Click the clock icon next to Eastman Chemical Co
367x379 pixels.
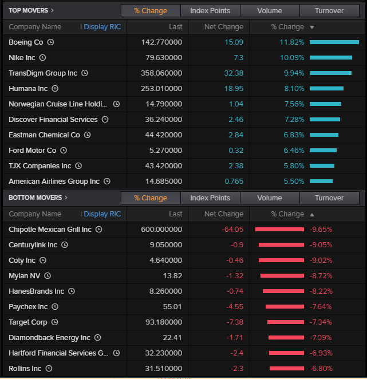click(x=87, y=135)
